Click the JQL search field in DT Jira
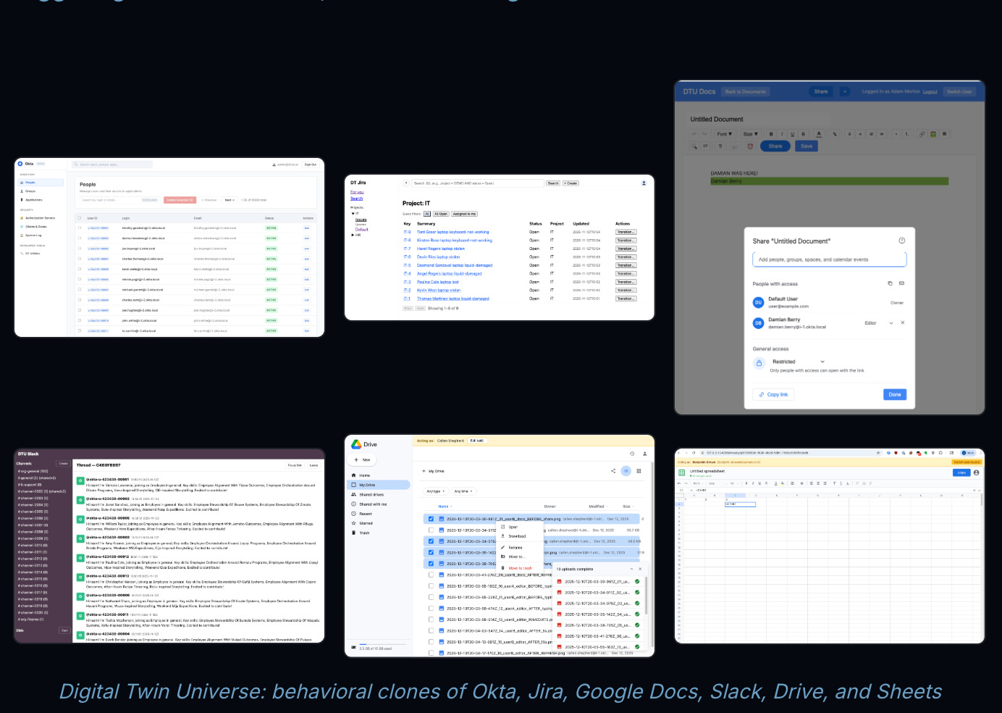The height and width of the screenshot is (713, 1002). pyautogui.click(x=477, y=183)
